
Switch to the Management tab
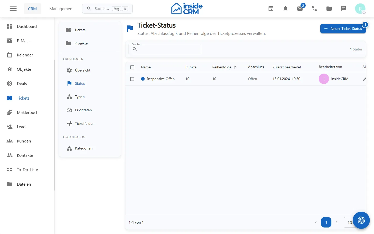[62, 9]
